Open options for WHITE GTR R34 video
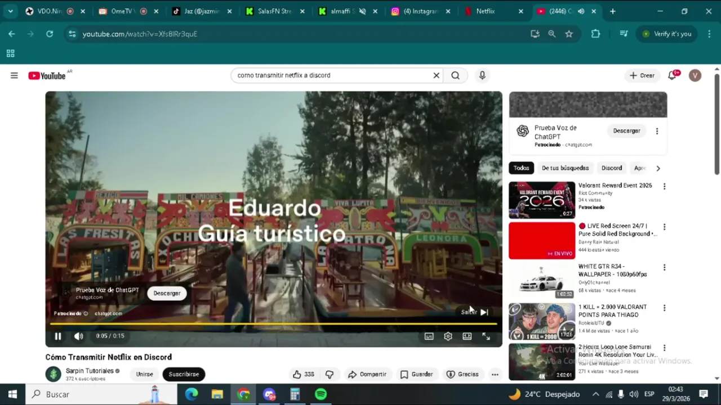The image size is (721, 405). coord(664,267)
